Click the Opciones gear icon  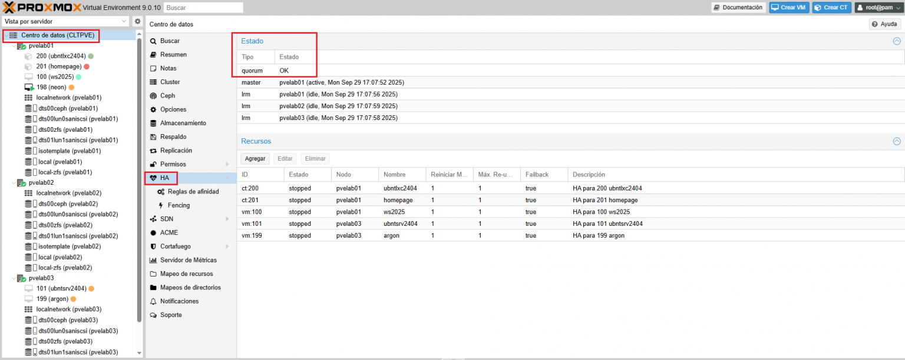point(153,109)
